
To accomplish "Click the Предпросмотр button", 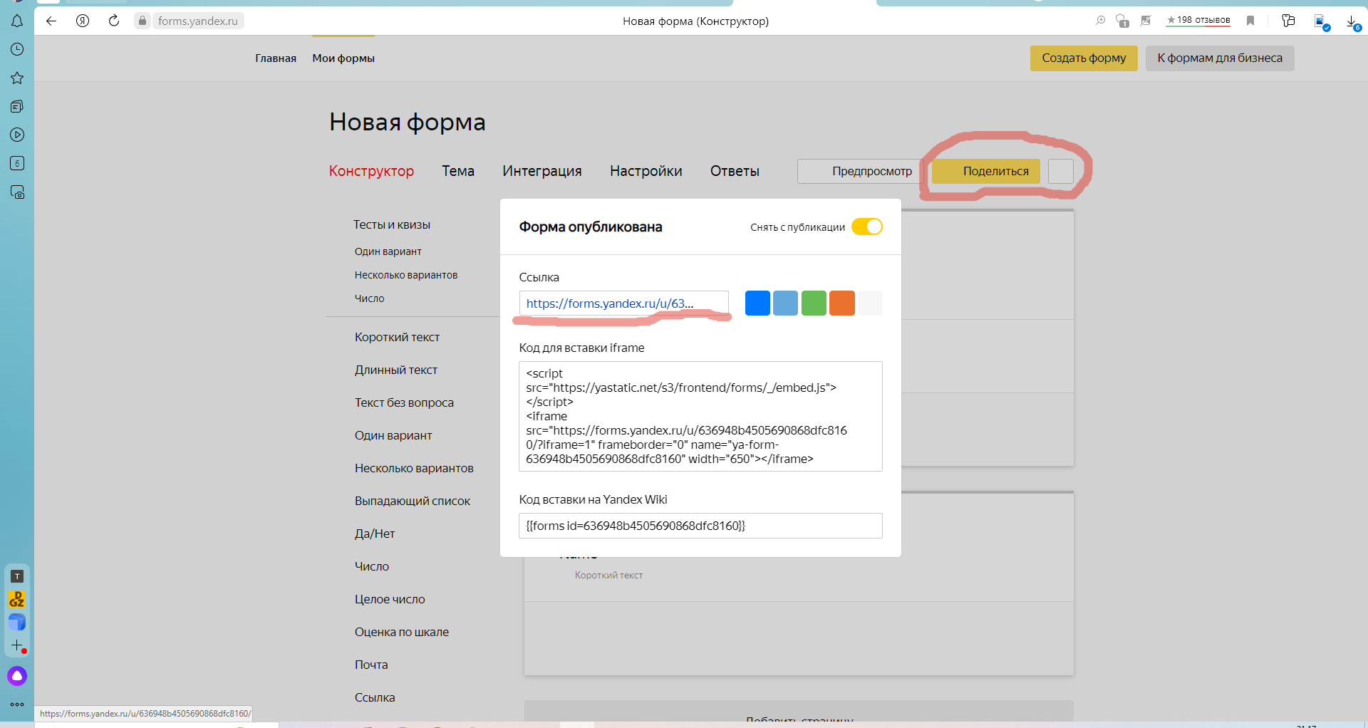I will click(x=859, y=171).
